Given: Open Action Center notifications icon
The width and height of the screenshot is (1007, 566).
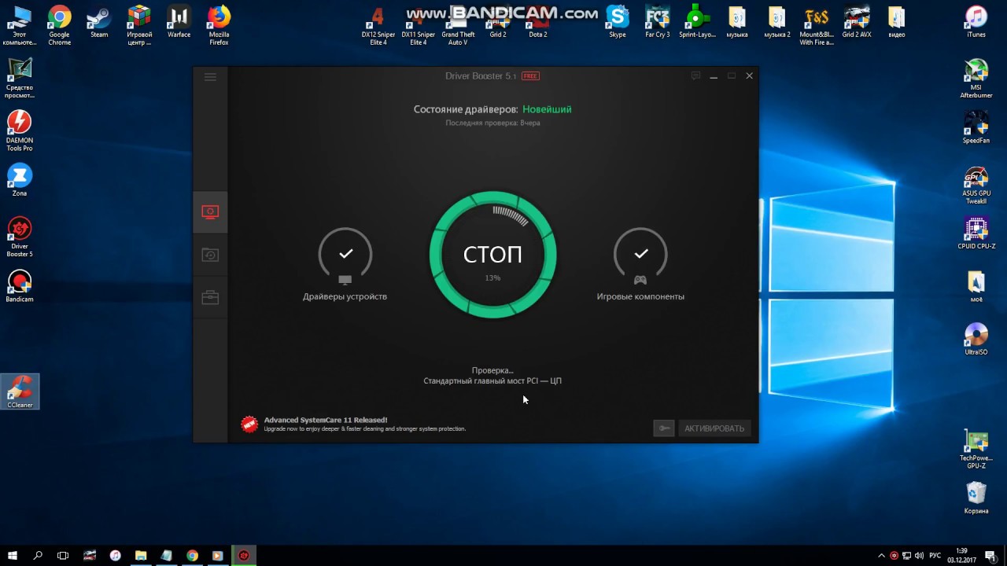Looking at the screenshot, I should (990, 556).
